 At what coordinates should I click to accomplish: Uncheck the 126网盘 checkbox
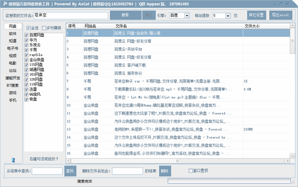[x=26, y=80]
